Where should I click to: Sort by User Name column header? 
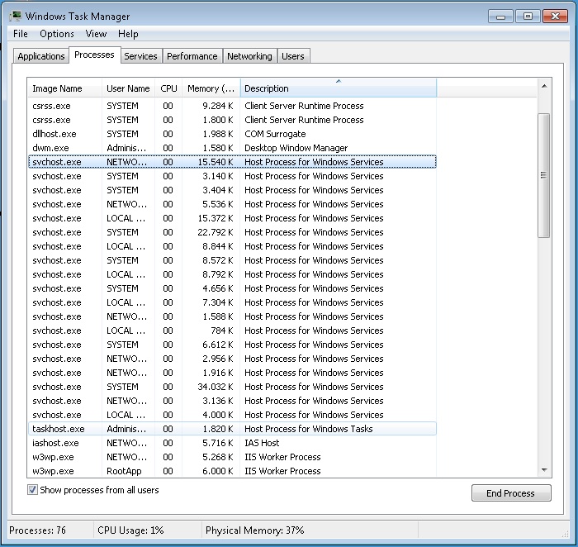click(128, 88)
